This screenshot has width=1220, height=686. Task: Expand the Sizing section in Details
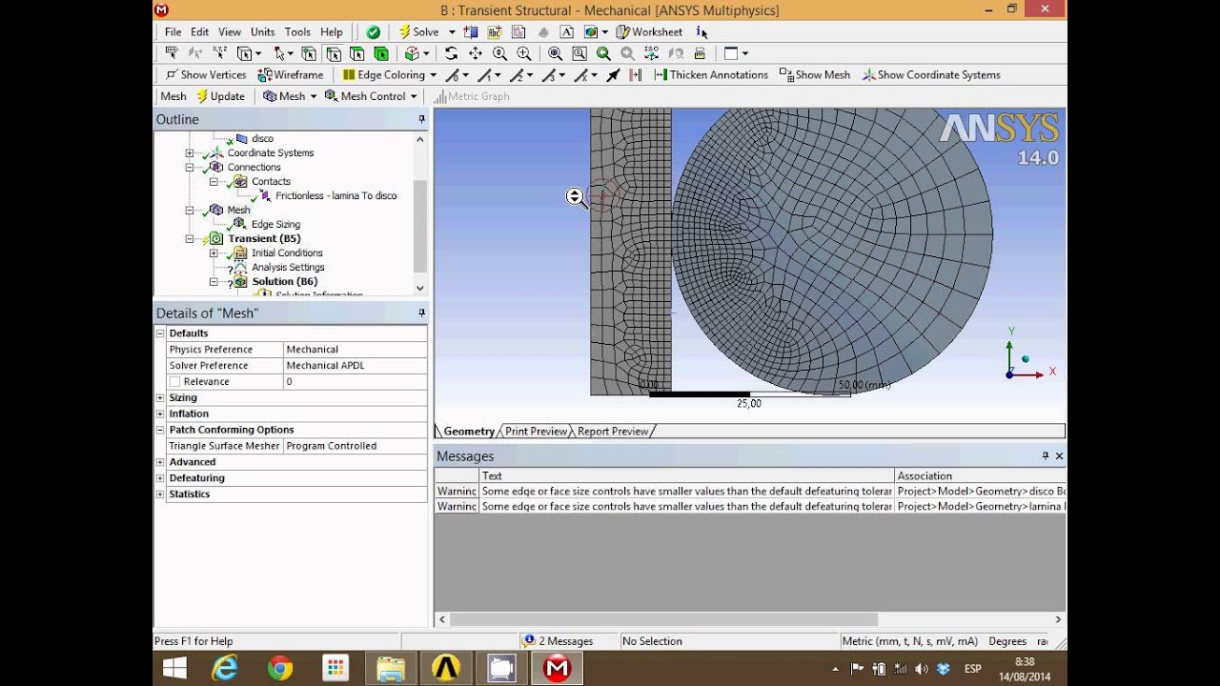tap(160, 397)
